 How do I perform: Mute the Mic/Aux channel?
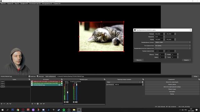click(67, 102)
